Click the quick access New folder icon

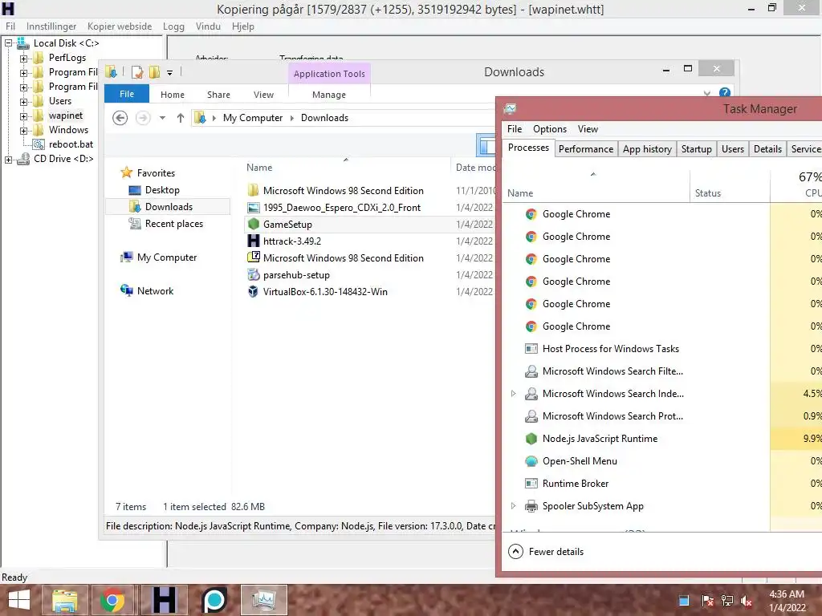[154, 72]
